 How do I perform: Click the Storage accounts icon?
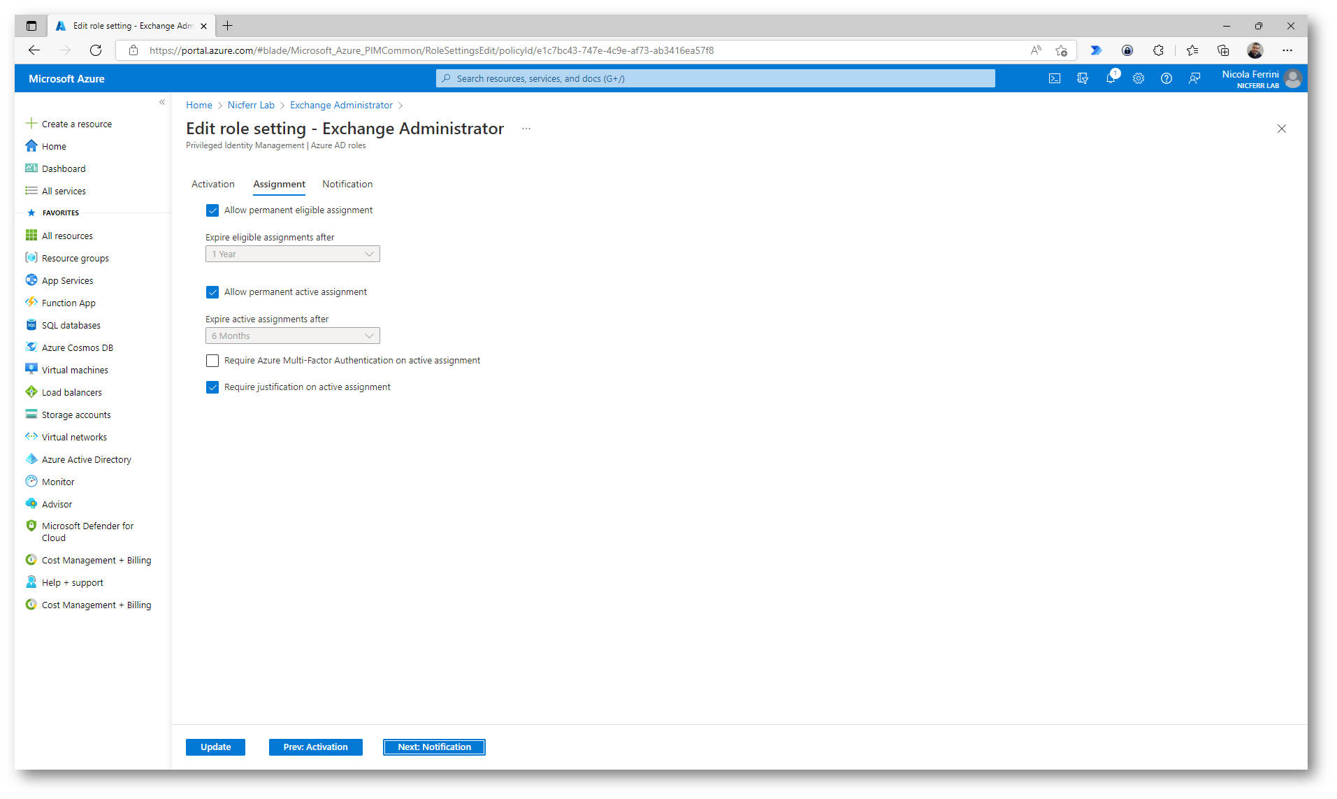tap(31, 415)
